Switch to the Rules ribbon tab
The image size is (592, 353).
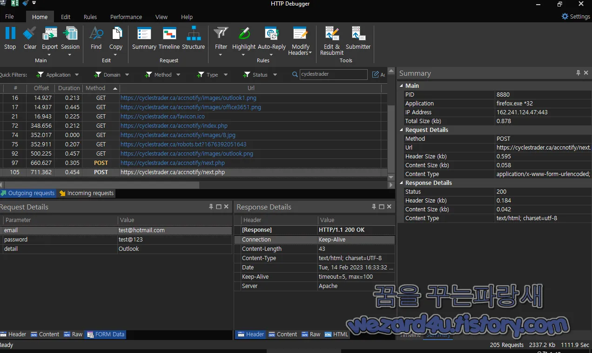90,17
